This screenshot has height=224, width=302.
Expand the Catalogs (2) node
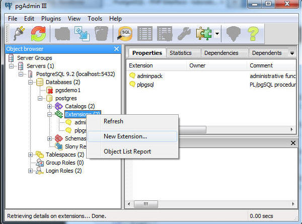click(x=50, y=106)
